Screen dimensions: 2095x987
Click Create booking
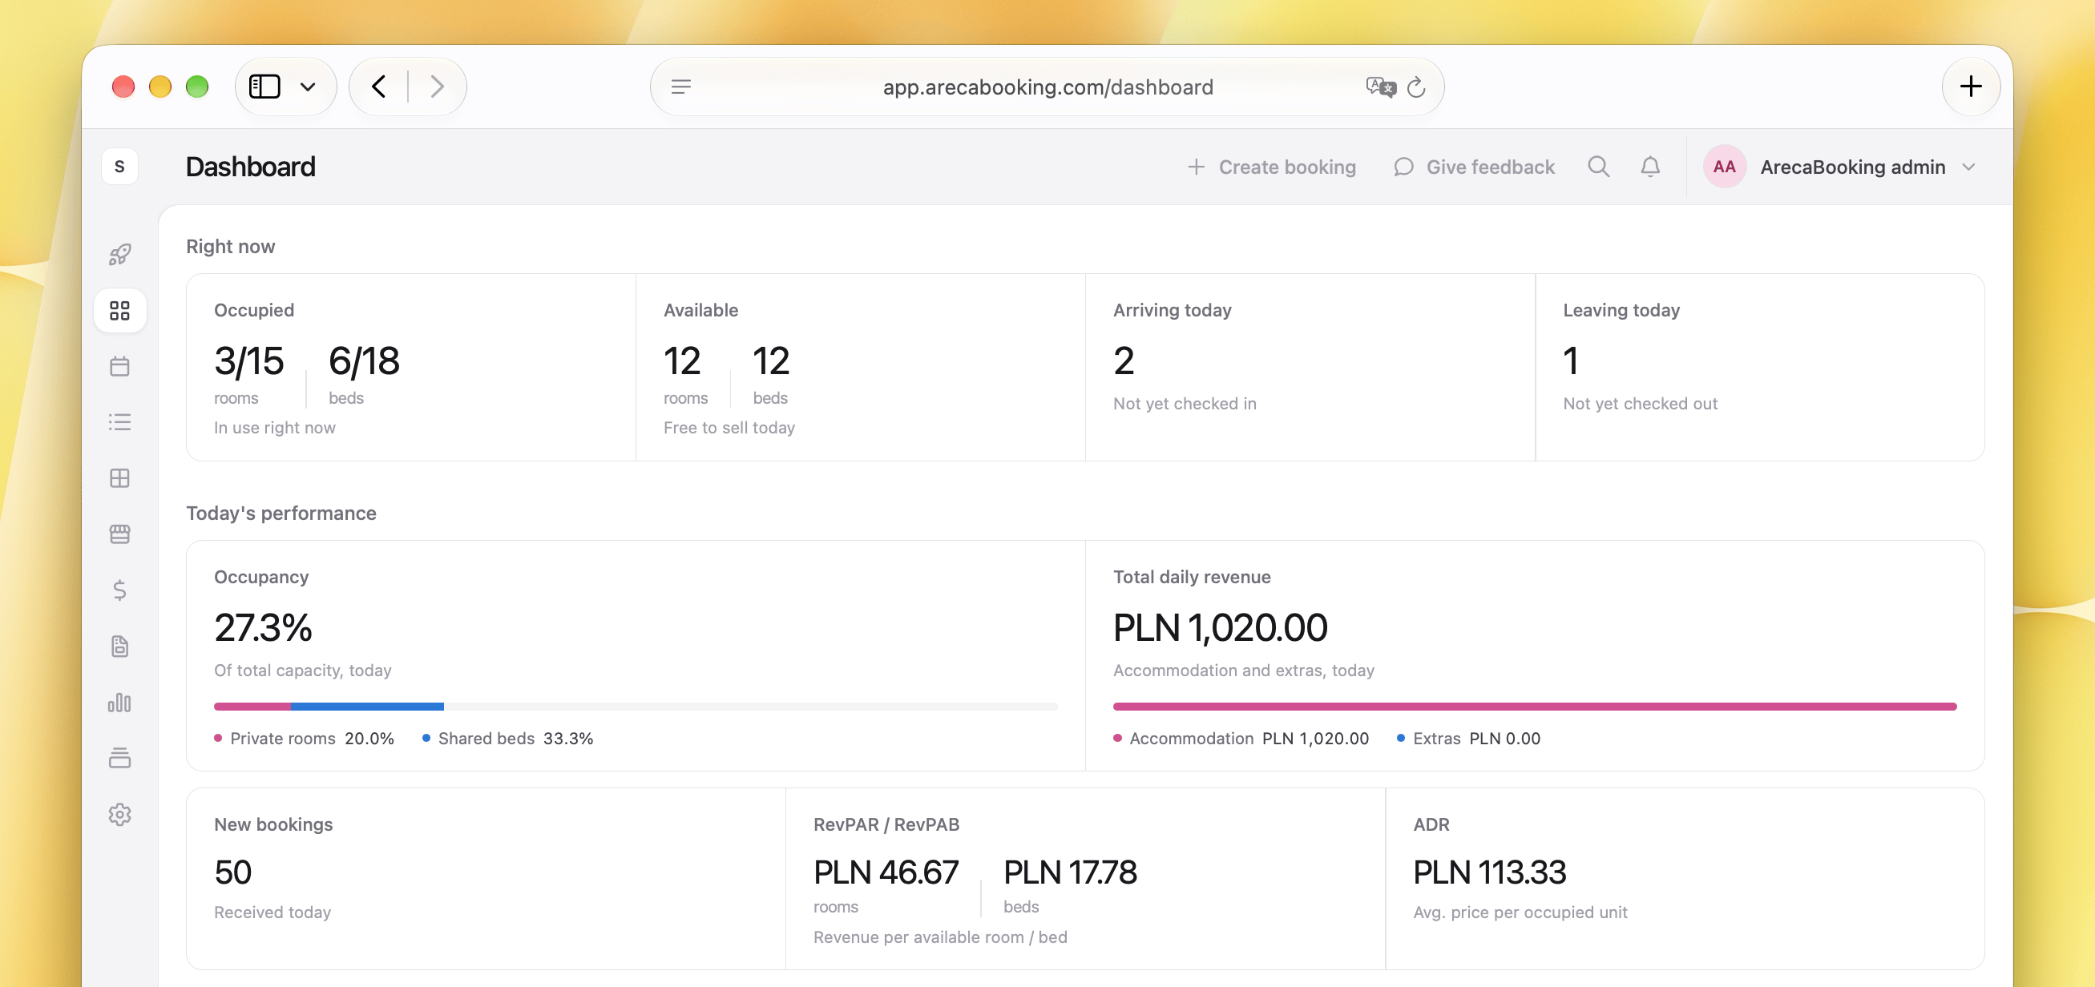click(x=1272, y=167)
